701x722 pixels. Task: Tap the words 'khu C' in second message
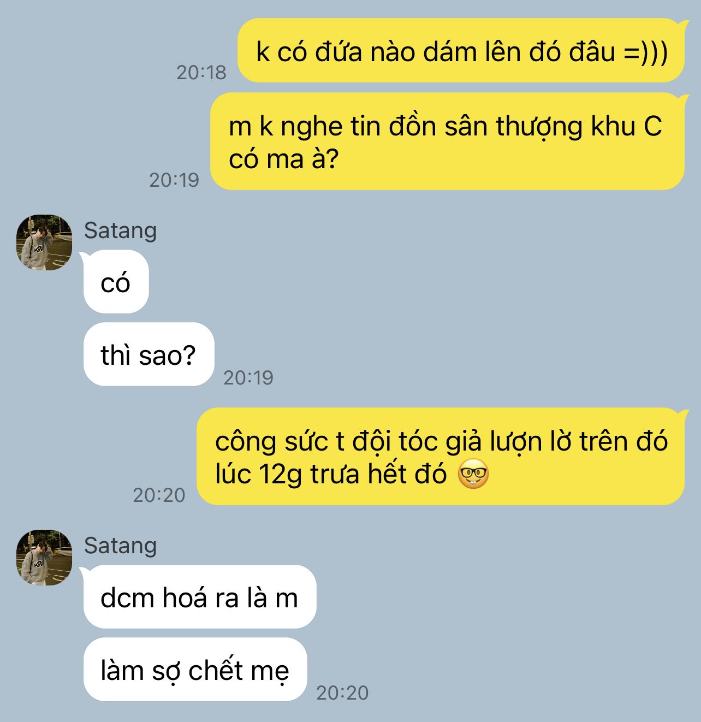[x=627, y=127]
